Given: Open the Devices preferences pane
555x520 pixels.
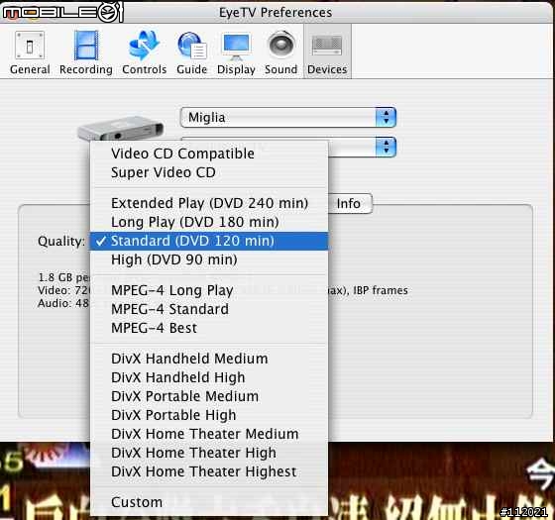Looking at the screenshot, I should click(x=327, y=52).
